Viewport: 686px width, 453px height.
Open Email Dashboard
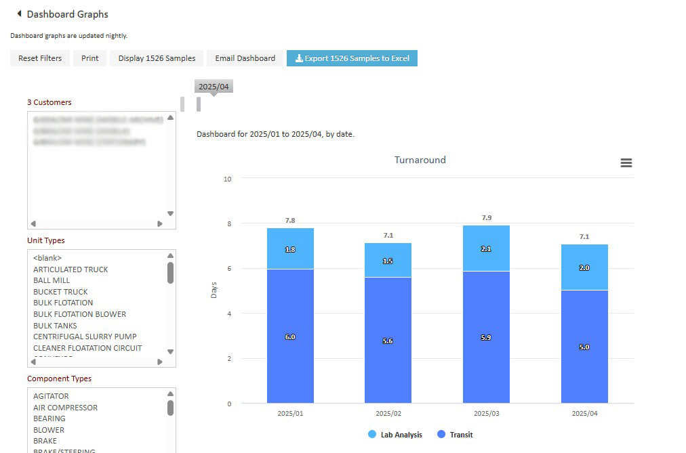tap(245, 58)
